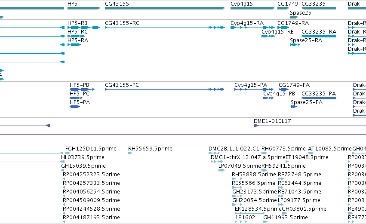This screenshot has height=224, width=366.
Task: Select the 'Cyp4g15-RB' transcript label
Action: pos(277,32)
